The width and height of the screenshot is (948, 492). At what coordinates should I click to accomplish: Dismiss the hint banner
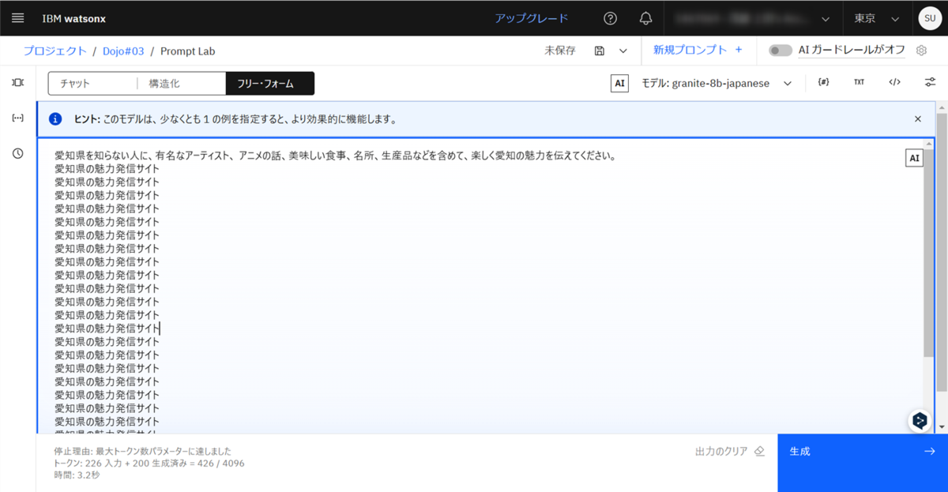917,119
